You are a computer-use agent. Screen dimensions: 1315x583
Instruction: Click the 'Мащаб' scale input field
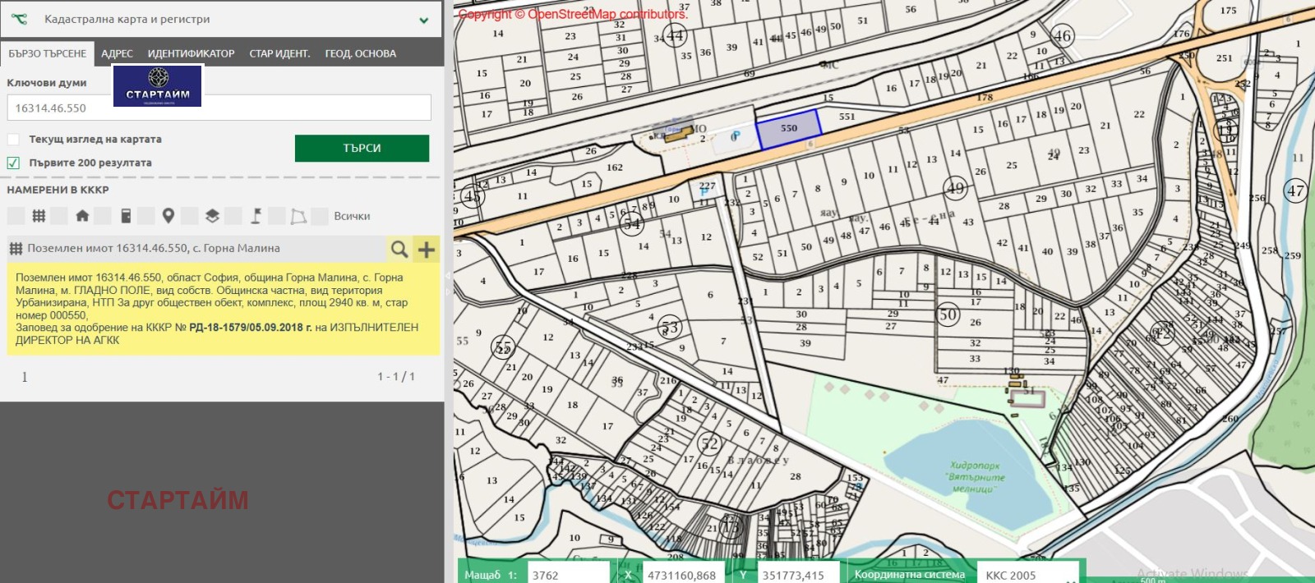[568, 575]
